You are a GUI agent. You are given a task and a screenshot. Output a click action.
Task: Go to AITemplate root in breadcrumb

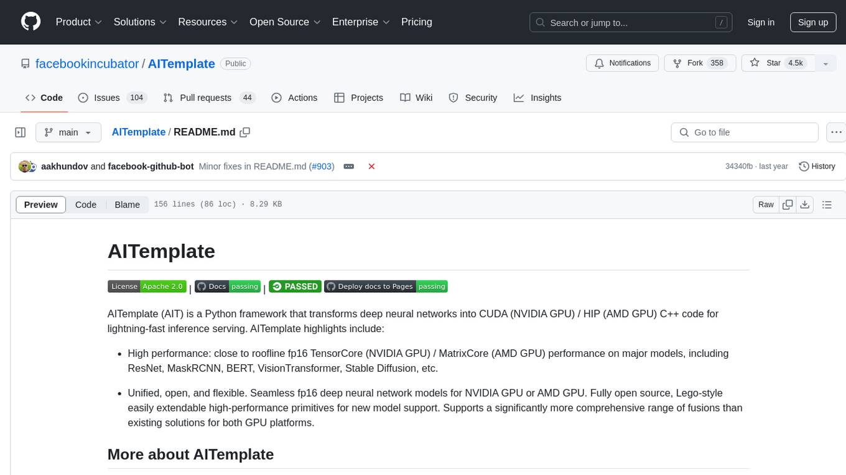[x=139, y=132]
